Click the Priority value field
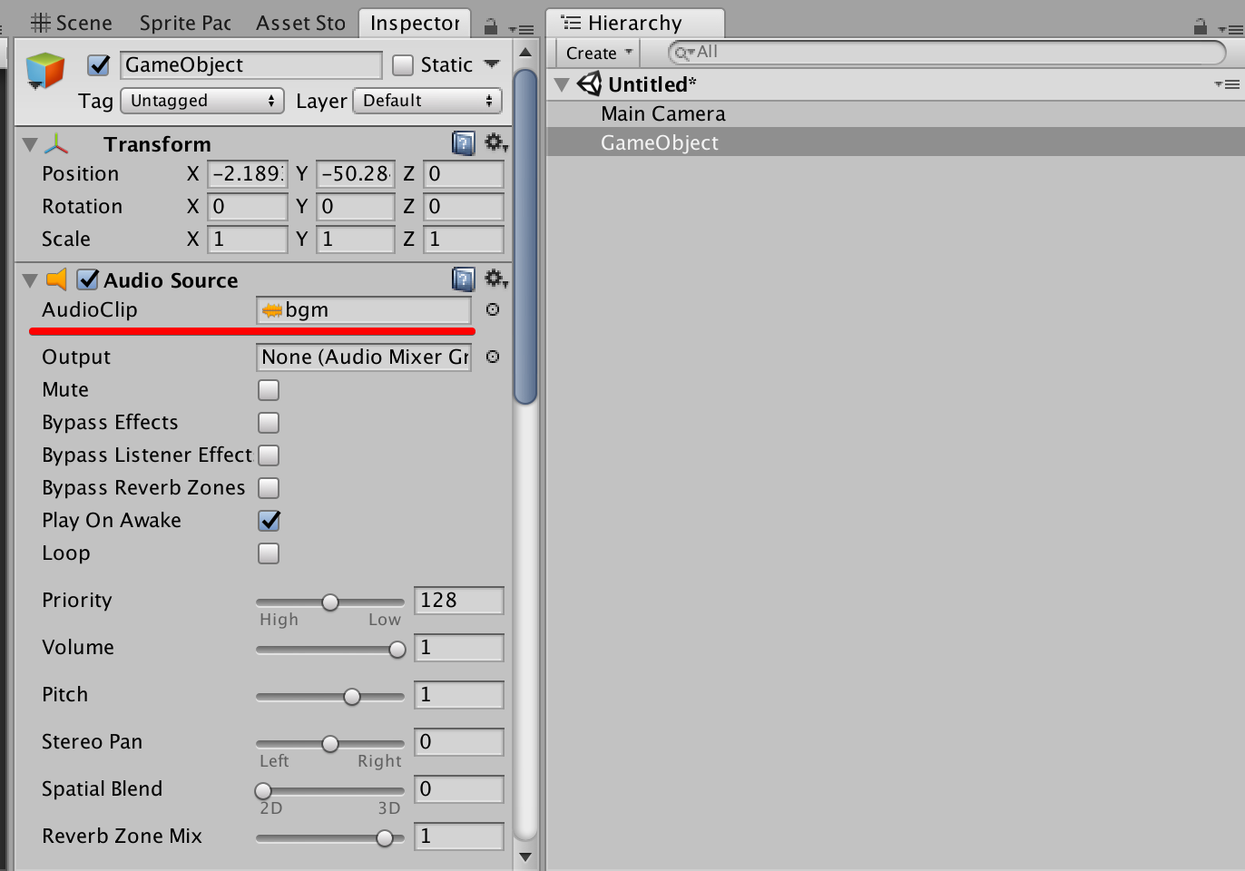This screenshot has height=871, width=1245. click(x=459, y=601)
